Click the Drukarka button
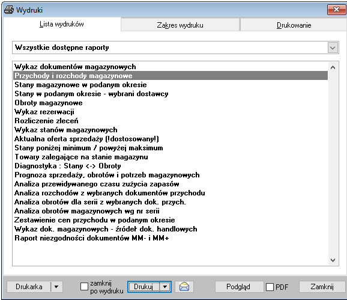347x300 pixels. click(29, 287)
